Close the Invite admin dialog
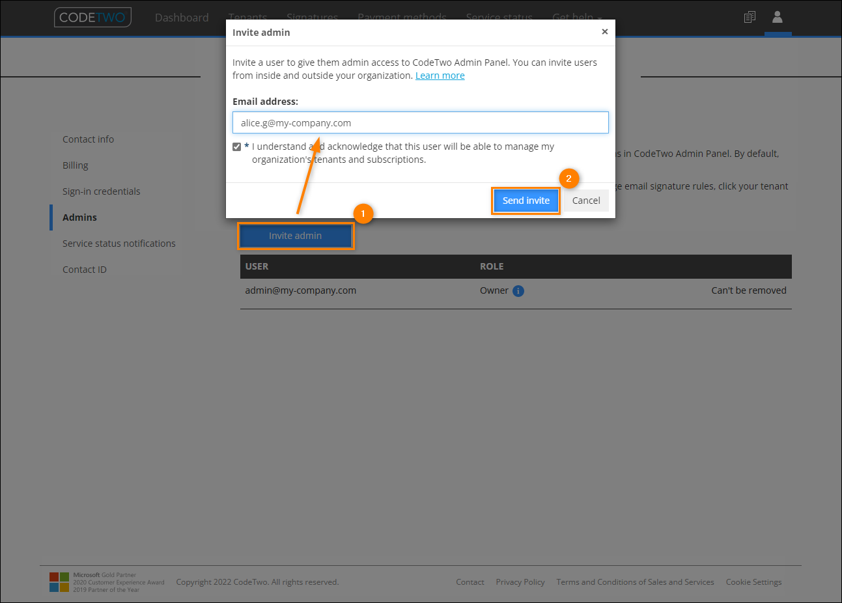Screen dimensions: 842x603 [x=605, y=31]
